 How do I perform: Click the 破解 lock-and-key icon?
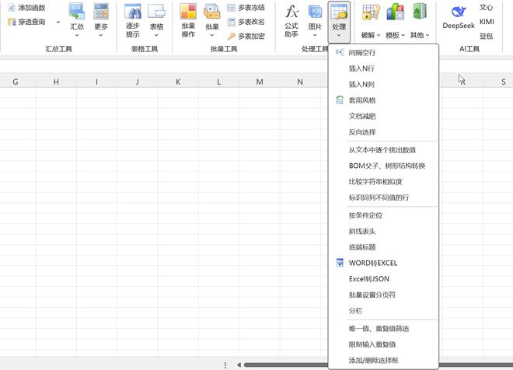[x=371, y=12]
